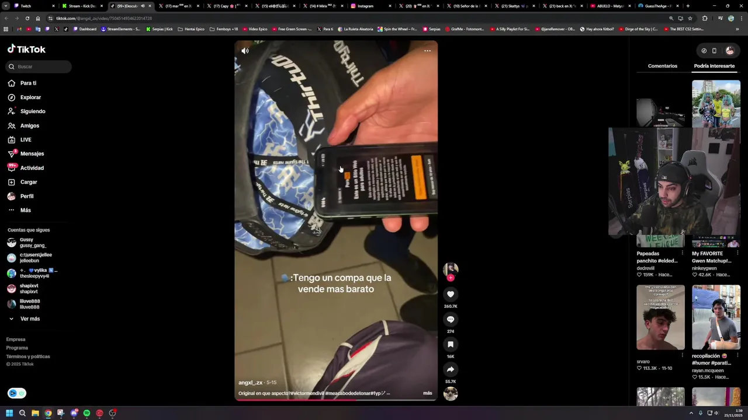748x420 pixels.
Task: Switch to the Comentarios tab
Action: click(663, 66)
